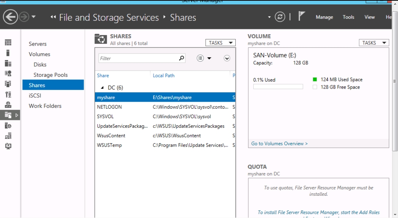Image resolution: width=398 pixels, height=218 pixels.
Task: Click Go to Volumes Overview link
Action: pos(279,144)
